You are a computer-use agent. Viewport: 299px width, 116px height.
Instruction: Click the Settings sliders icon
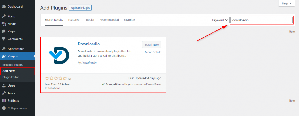(4, 101)
